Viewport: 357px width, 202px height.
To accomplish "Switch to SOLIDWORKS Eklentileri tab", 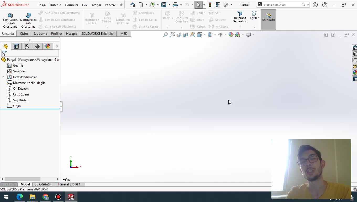I will pos(98,34).
